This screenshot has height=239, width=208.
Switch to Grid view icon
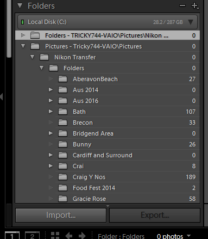[x=55, y=235]
